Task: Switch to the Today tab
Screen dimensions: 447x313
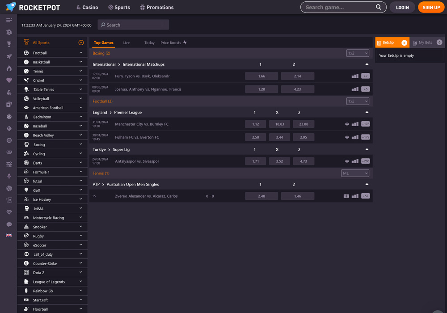Action: [149, 43]
